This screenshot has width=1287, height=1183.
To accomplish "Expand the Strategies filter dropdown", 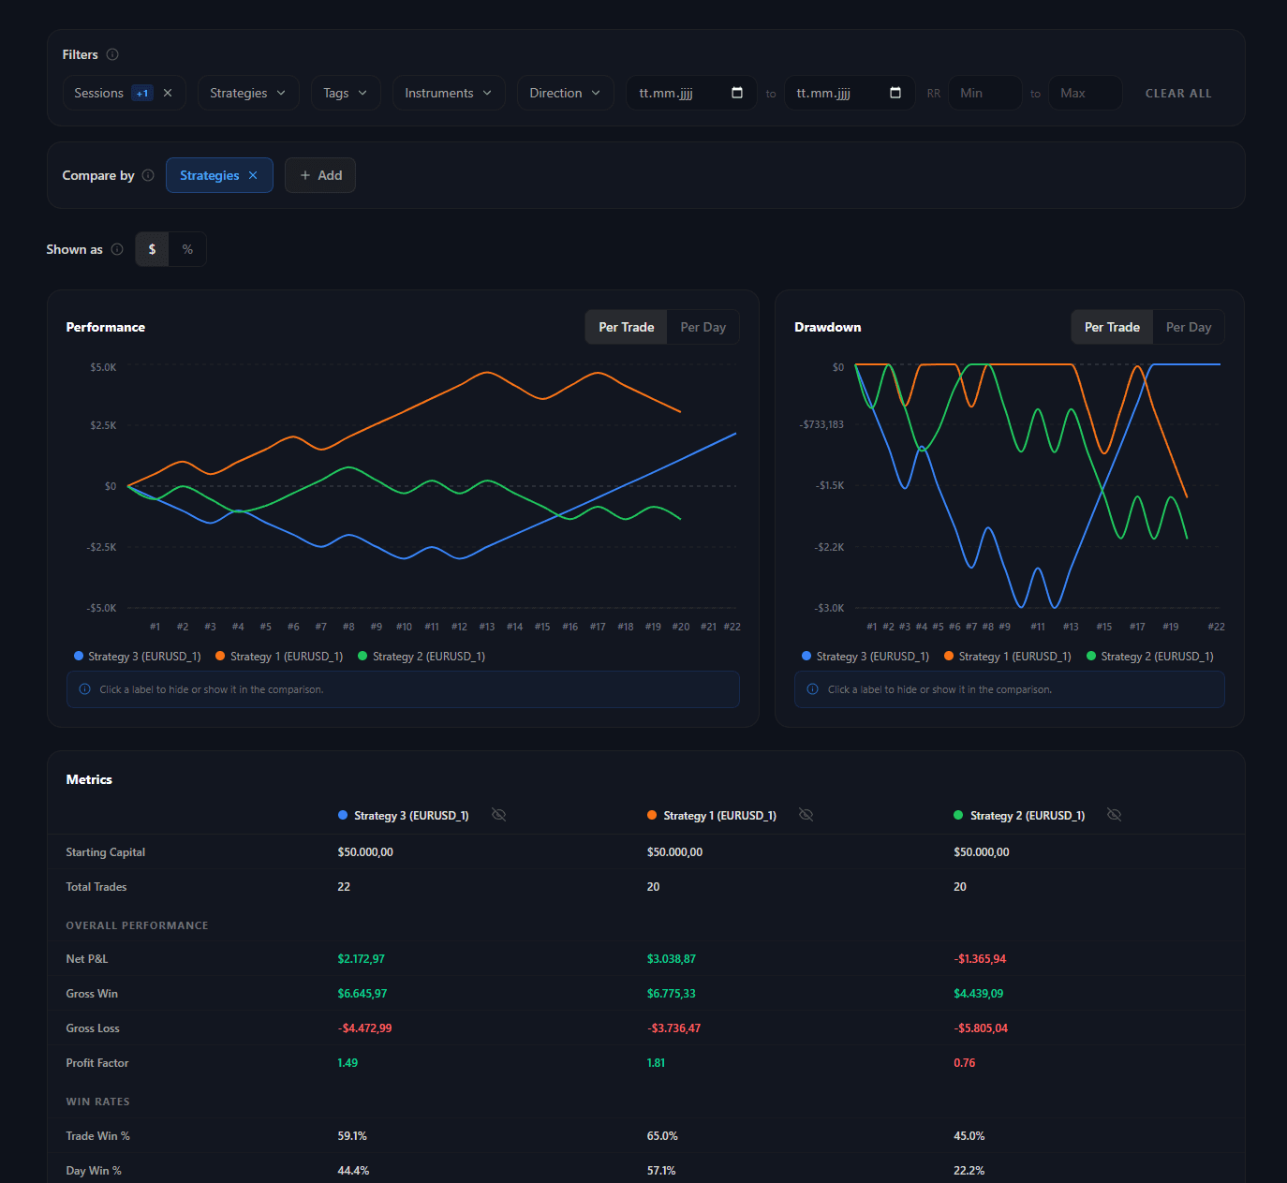I will coord(248,93).
